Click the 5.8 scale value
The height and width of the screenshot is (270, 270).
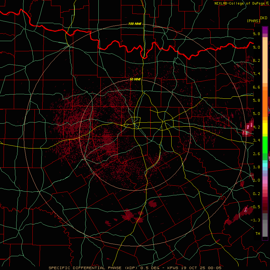click(256, 100)
